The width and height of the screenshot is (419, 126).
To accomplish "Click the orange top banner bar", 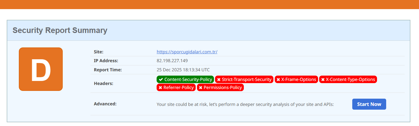I will point(209,4).
